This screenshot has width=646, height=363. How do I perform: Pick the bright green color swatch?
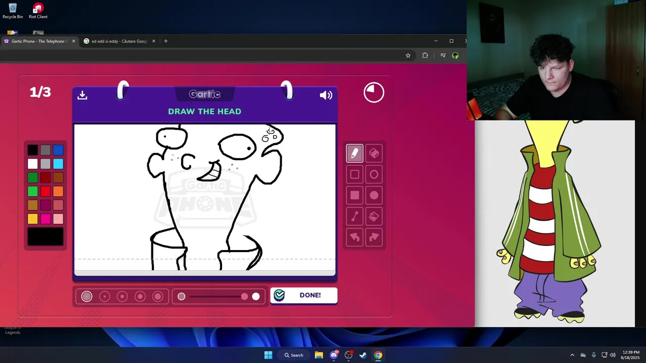[x=33, y=191]
